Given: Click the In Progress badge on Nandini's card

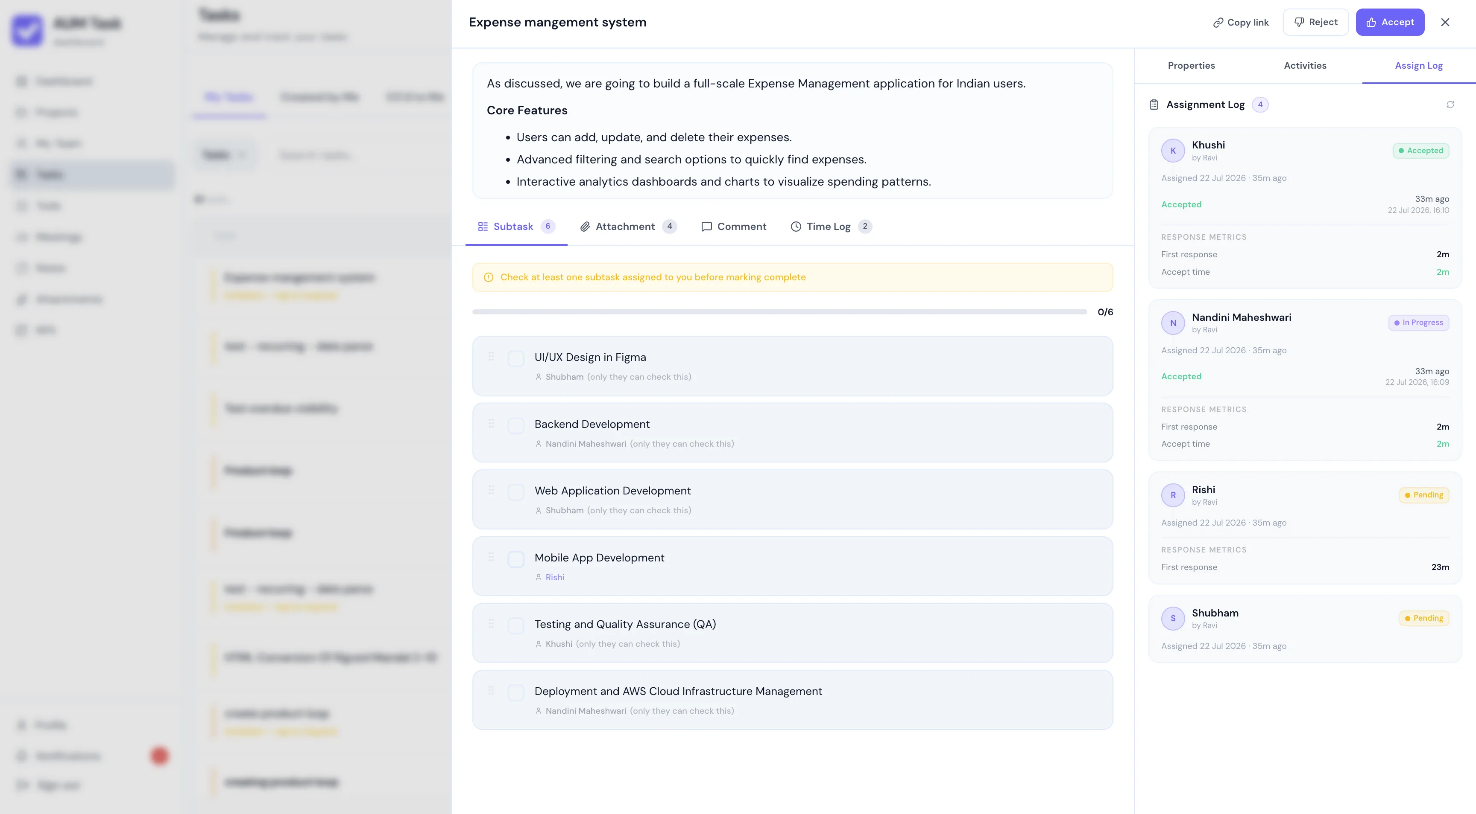Looking at the screenshot, I should point(1419,323).
